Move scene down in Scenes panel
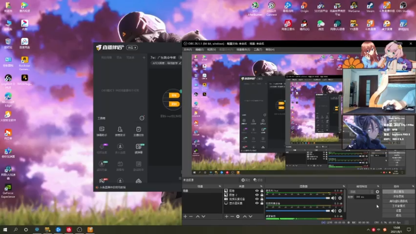This screenshot has width=416, height=234. [x=203, y=216]
